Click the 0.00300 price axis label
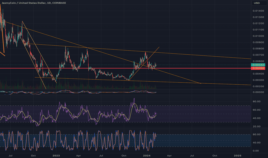The height and width of the screenshot is (158, 268). [x=258, y=80]
